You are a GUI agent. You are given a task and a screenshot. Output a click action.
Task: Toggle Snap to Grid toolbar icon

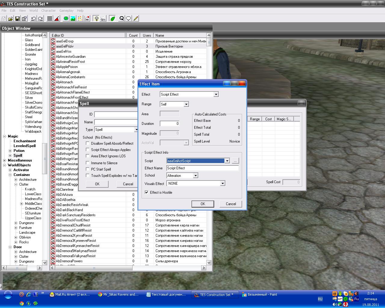tap(50, 18)
